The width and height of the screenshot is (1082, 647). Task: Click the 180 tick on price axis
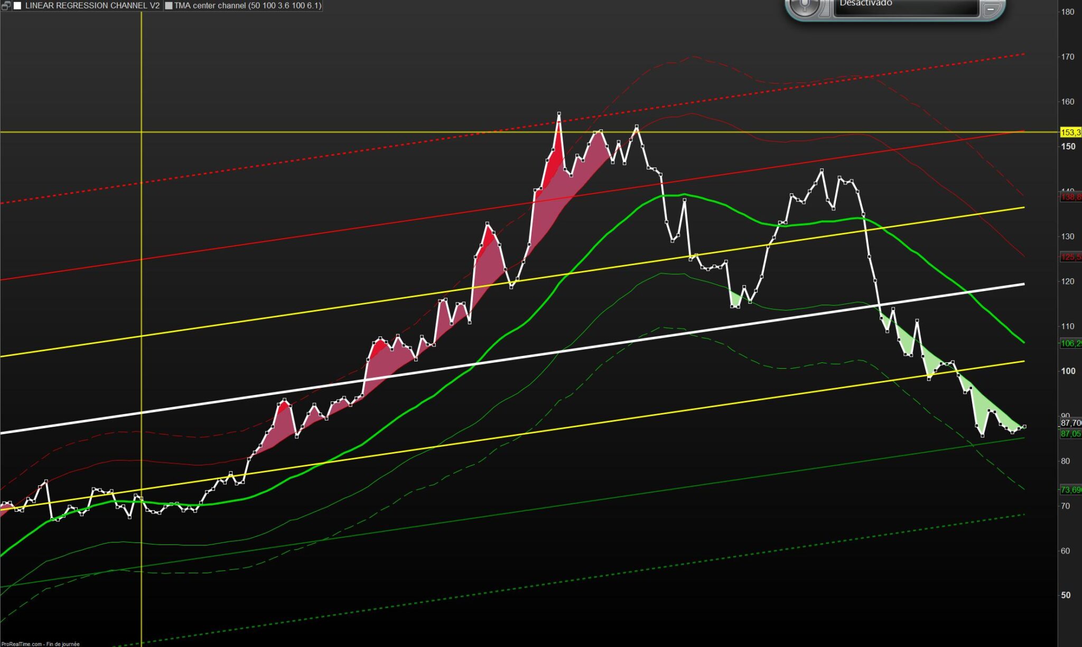point(1068,12)
